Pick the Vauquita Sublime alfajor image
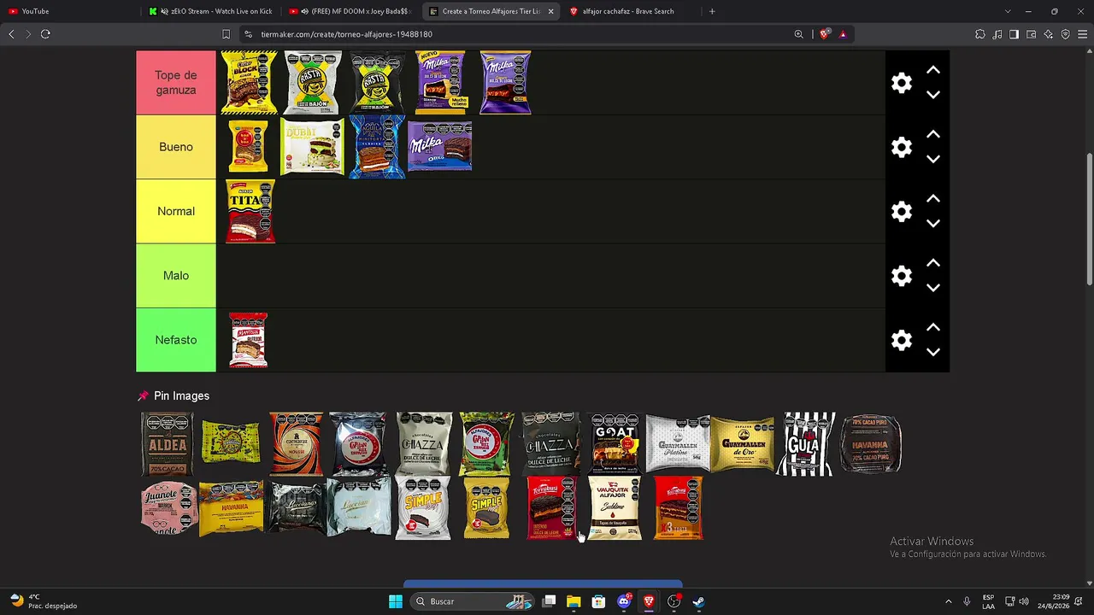The image size is (1094, 615). click(615, 508)
